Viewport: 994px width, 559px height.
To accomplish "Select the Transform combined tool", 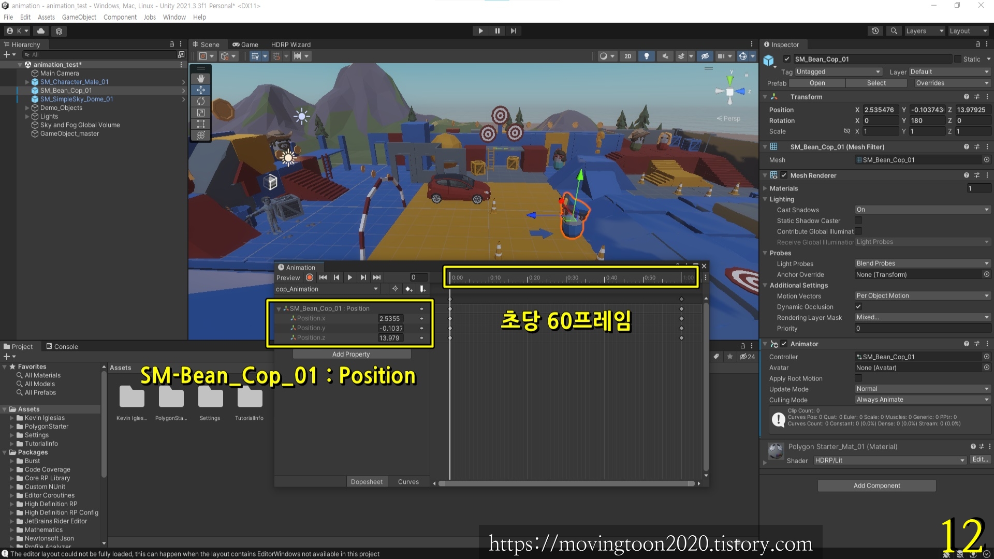I will (x=201, y=136).
